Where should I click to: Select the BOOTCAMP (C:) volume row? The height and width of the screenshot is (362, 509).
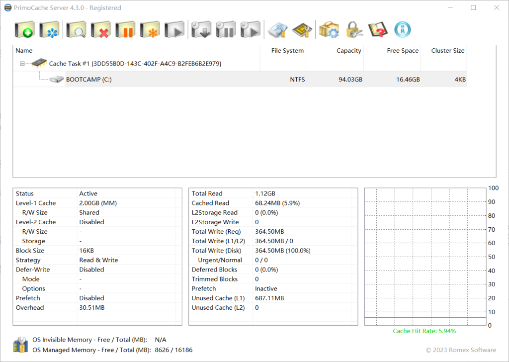(240, 79)
